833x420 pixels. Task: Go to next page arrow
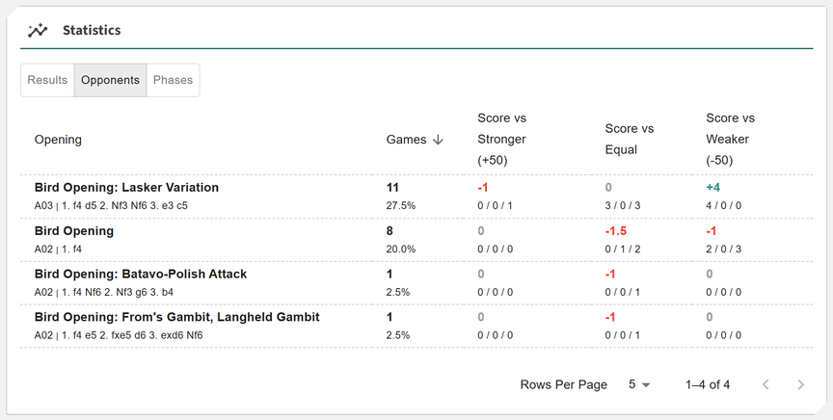pyautogui.click(x=800, y=384)
